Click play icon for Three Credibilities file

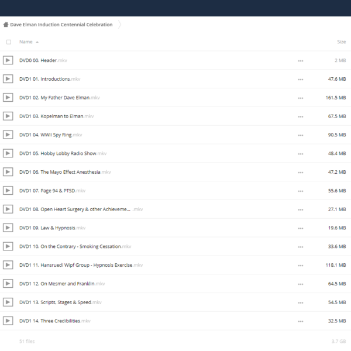[8, 321]
